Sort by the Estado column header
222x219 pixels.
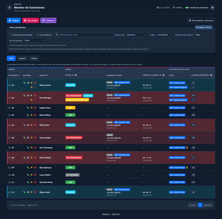click(69, 75)
